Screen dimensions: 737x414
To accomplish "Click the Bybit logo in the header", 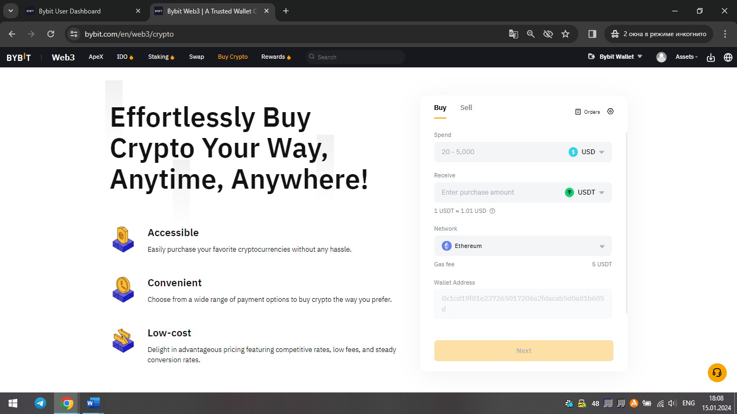I will 19,57.
